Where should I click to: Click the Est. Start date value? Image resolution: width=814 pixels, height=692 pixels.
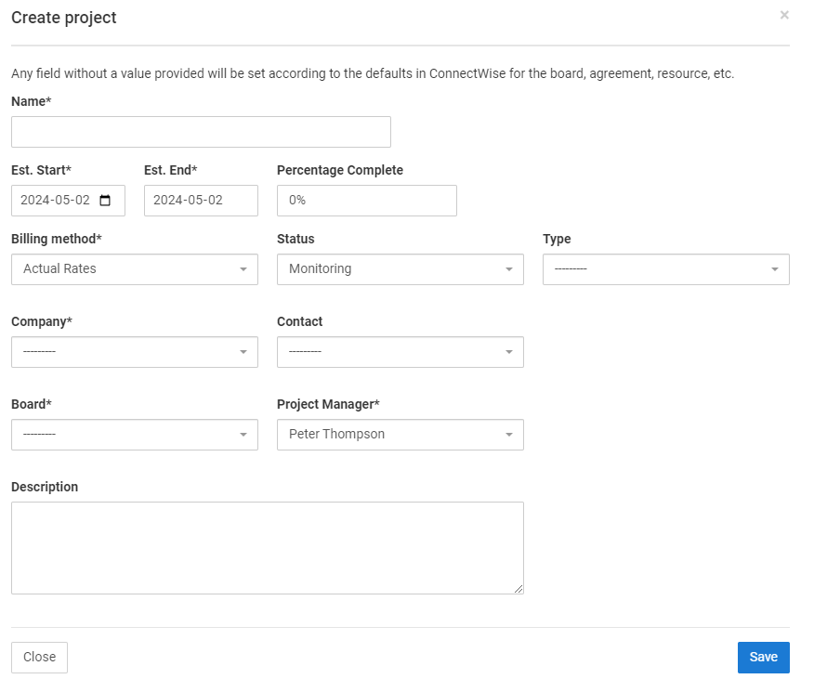coord(55,201)
